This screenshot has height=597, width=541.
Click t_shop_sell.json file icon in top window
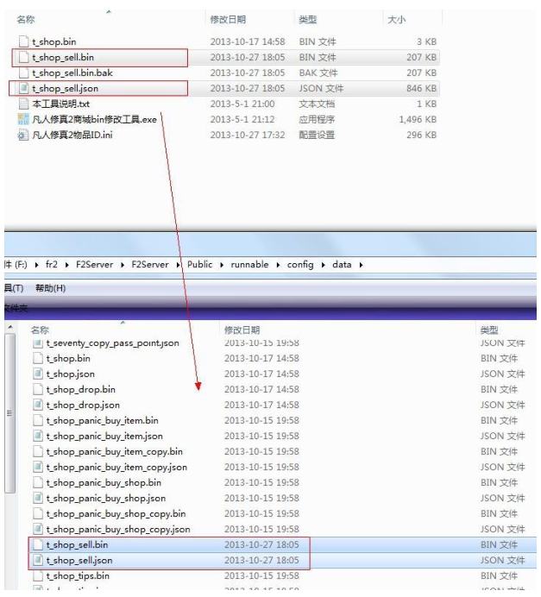point(23,88)
